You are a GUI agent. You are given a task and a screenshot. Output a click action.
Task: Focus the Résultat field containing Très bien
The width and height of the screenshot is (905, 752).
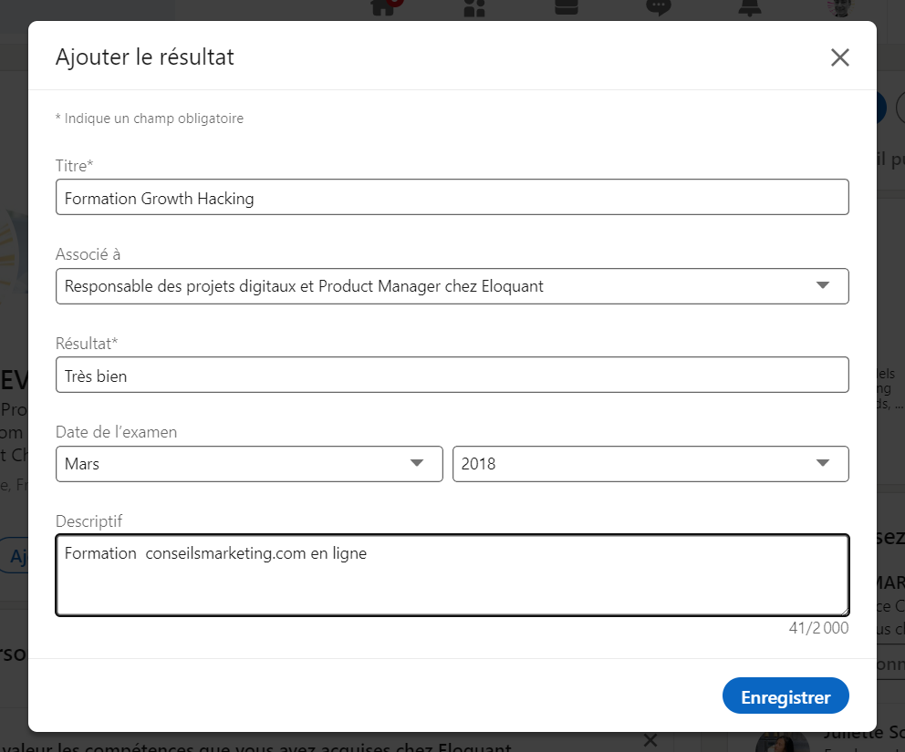point(452,375)
